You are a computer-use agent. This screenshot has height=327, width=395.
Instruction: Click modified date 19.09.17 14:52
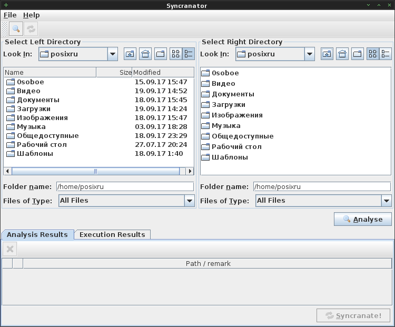click(161, 91)
